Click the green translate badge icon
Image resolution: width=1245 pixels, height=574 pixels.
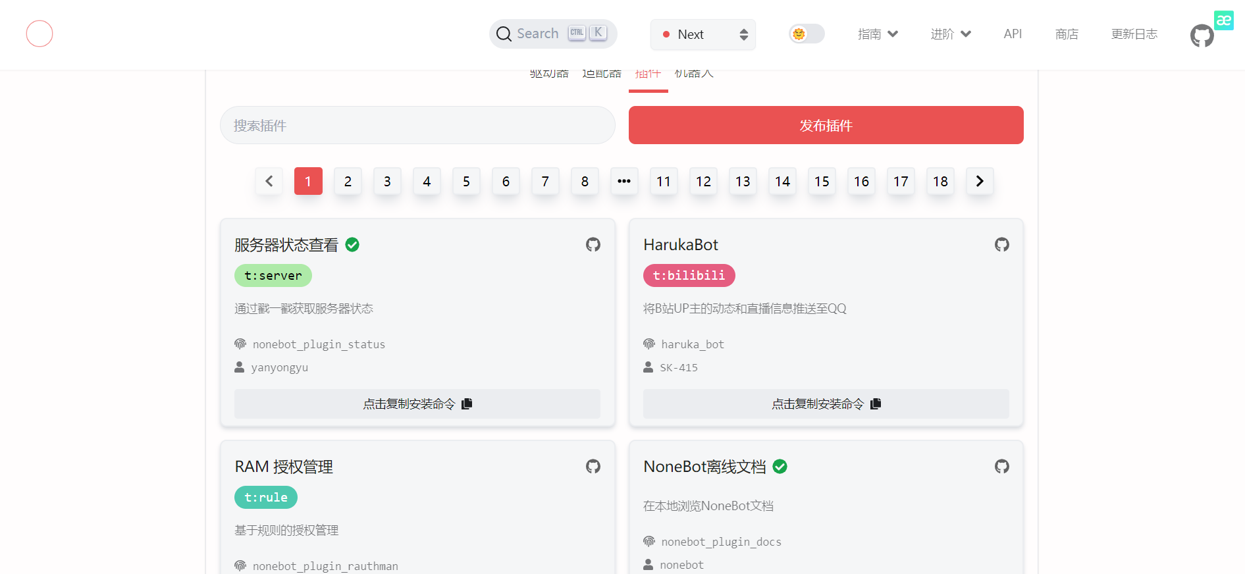tap(1223, 20)
